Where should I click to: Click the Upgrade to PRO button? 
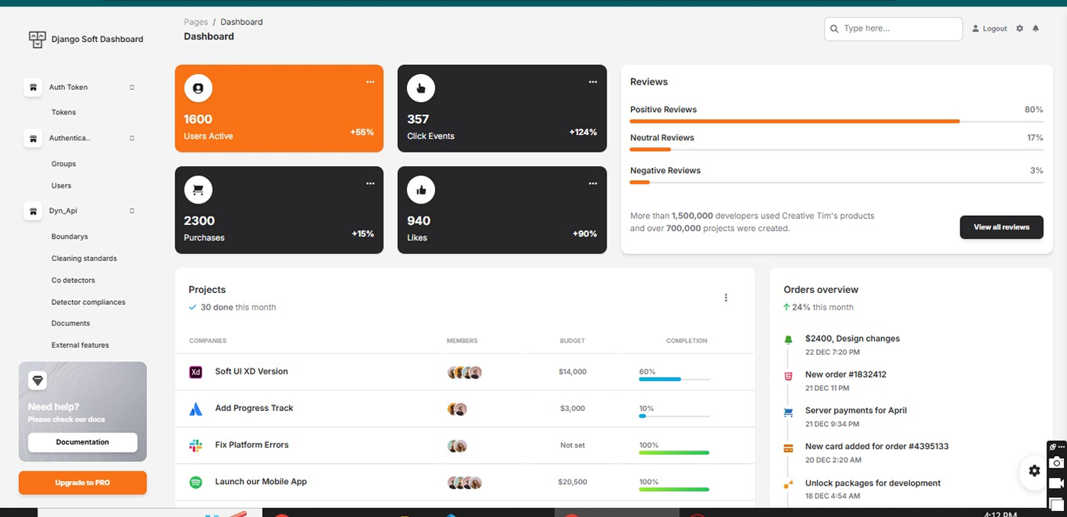(x=82, y=483)
